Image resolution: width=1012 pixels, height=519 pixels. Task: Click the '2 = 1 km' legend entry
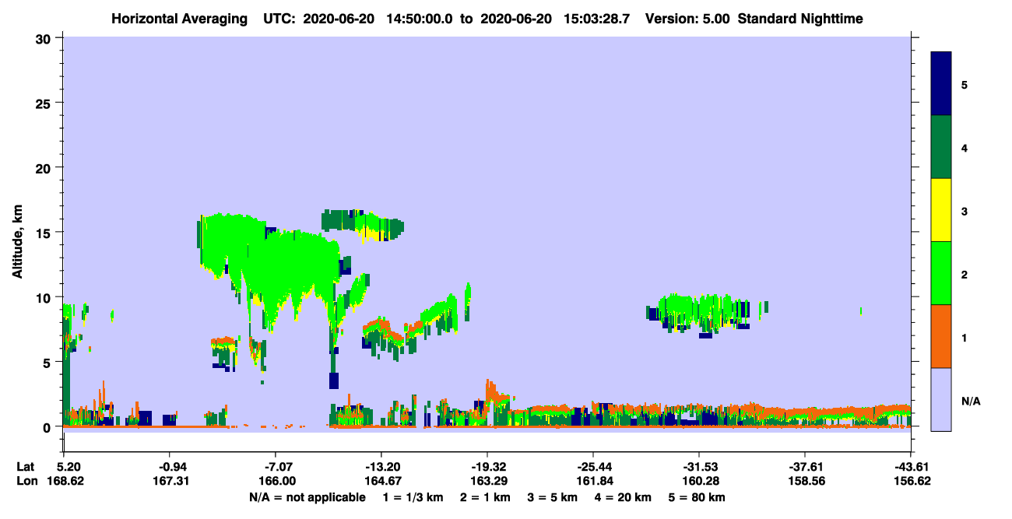(484, 497)
